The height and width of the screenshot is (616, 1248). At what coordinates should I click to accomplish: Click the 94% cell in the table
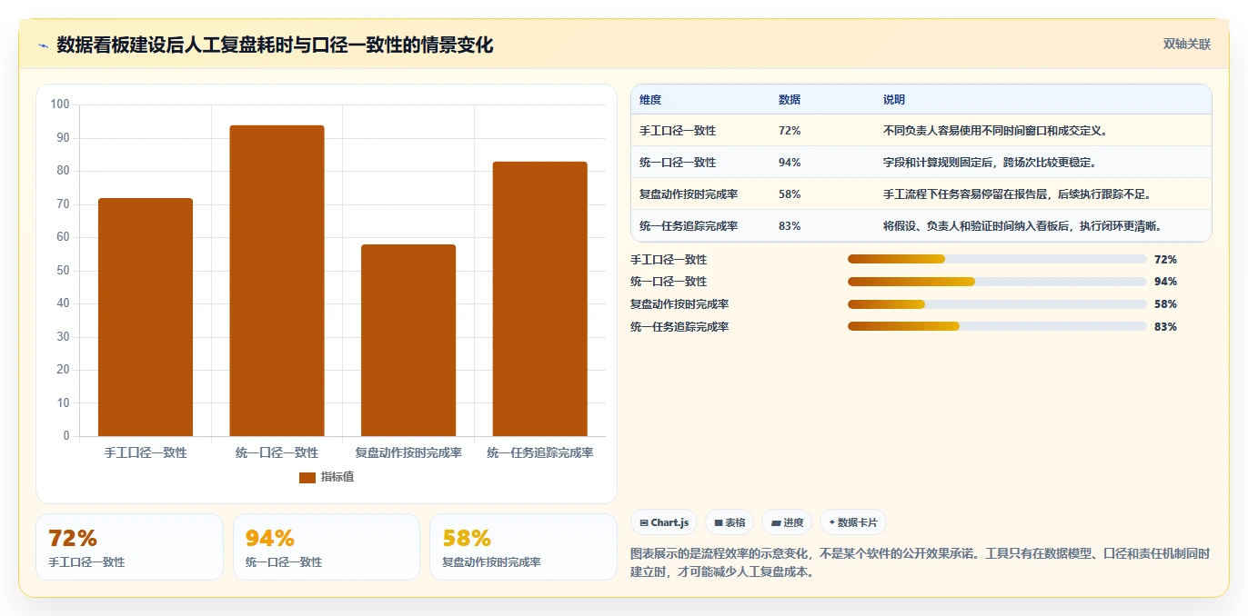pyautogui.click(x=790, y=163)
